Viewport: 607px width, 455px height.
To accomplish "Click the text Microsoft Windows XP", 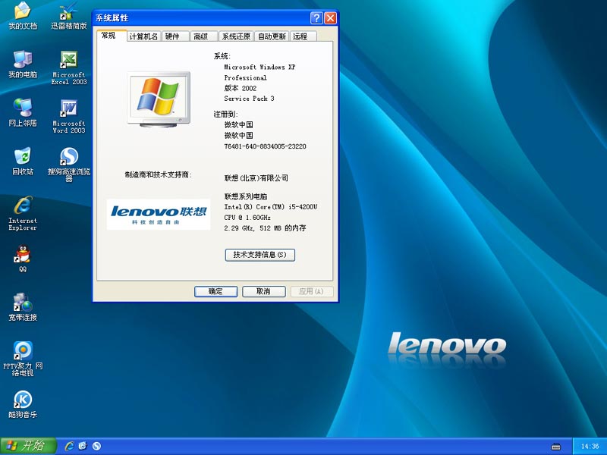I will coord(259,67).
